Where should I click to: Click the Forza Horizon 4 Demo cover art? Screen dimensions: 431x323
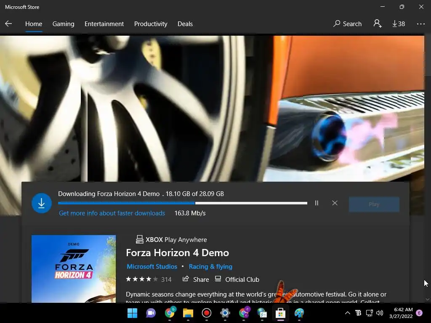(x=74, y=269)
